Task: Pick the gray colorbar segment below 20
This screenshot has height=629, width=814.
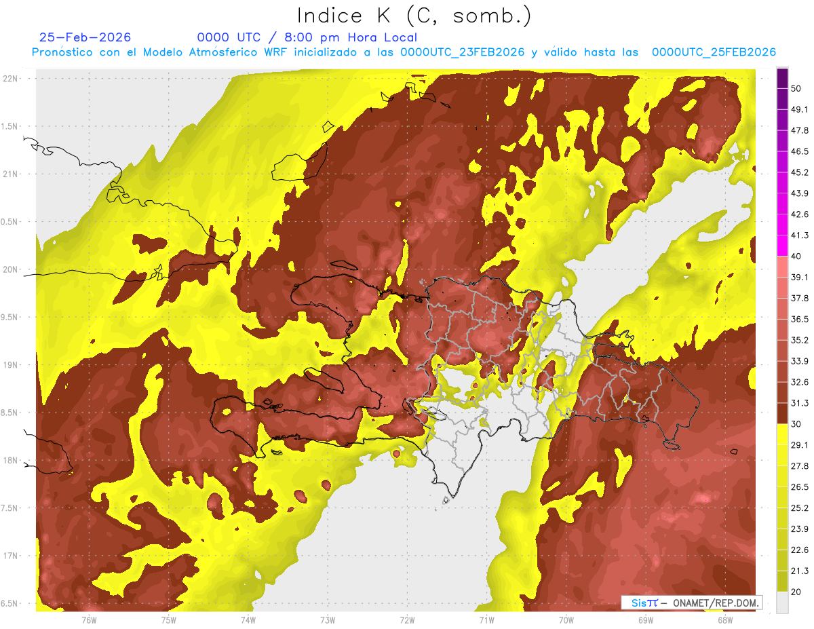Action: click(782, 603)
